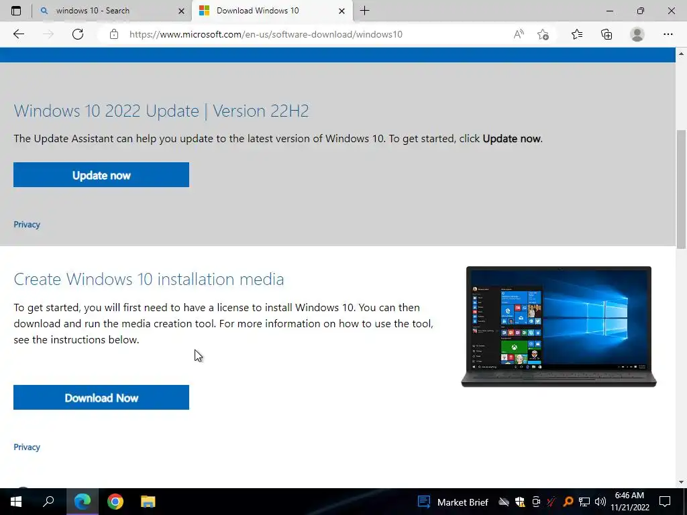Add this page to favorites
The image size is (687, 515).
click(x=543, y=34)
